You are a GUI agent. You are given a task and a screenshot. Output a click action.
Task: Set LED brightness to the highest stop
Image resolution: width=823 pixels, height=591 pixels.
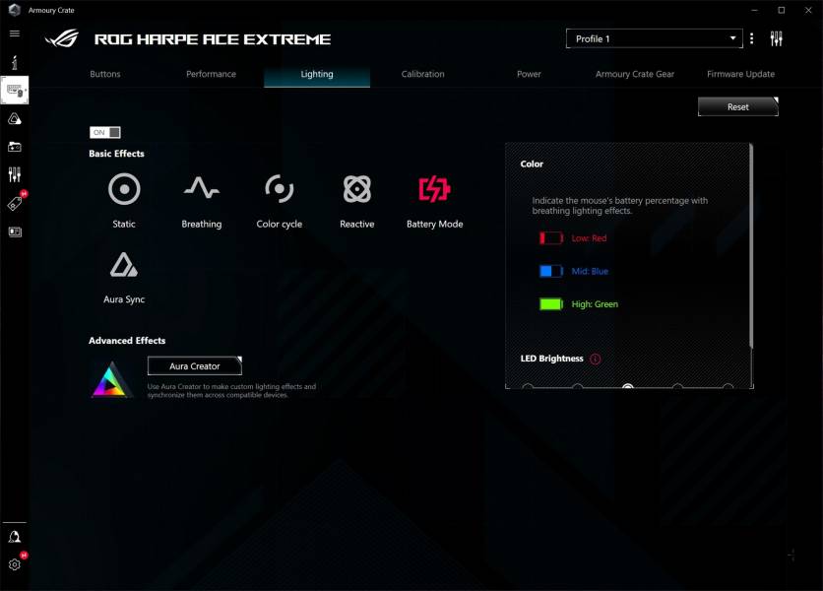(728, 388)
